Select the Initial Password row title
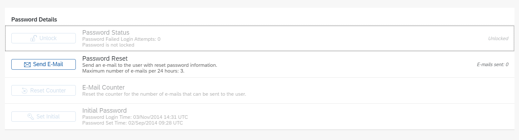519x140 pixels. click(105, 110)
